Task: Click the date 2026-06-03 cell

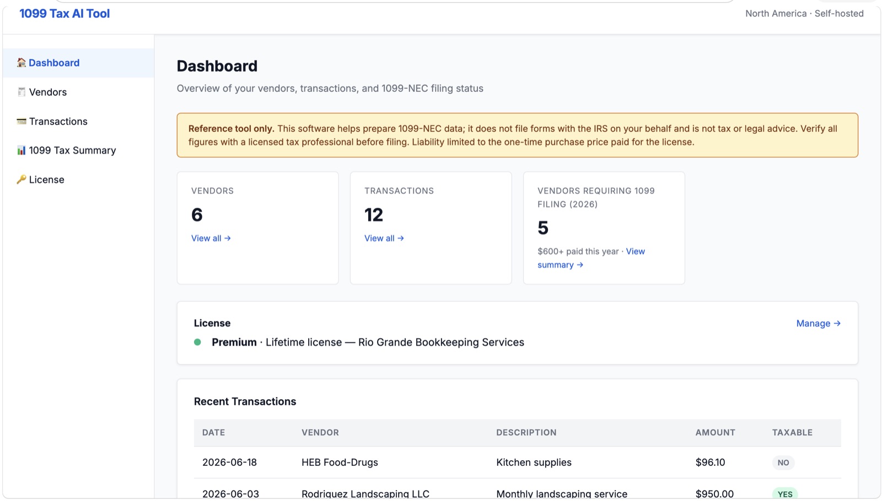Action: 230,494
